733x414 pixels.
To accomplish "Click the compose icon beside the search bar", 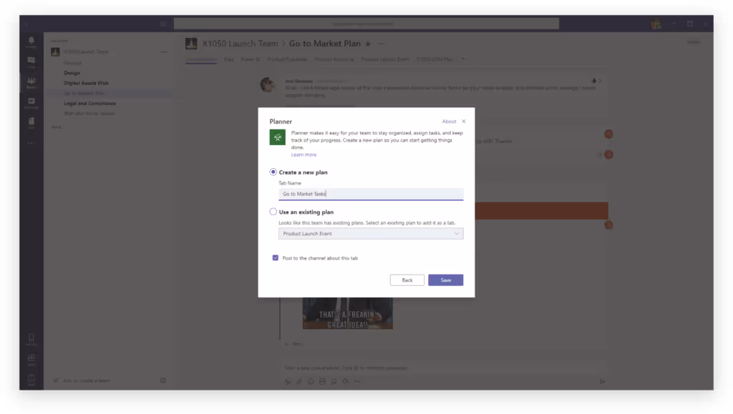I will tap(163, 24).
